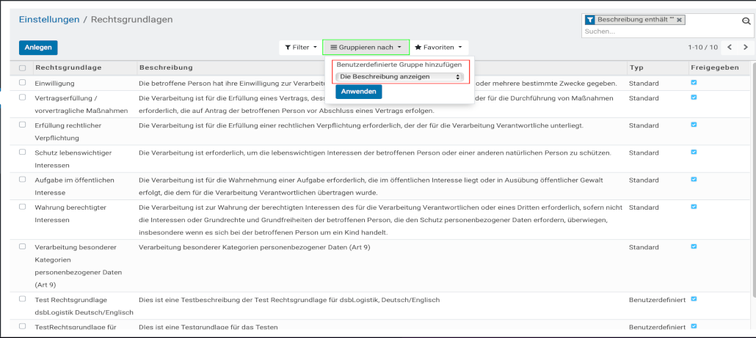Open 'Die Beschreibung anzeigen' group select box

pos(399,76)
